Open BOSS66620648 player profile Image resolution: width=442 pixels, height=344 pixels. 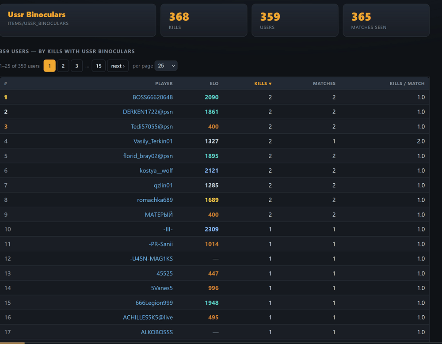152,97
